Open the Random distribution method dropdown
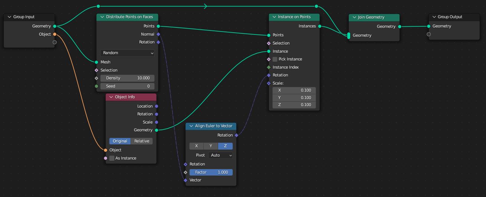Viewport: 486px width, 197px height. (127, 53)
